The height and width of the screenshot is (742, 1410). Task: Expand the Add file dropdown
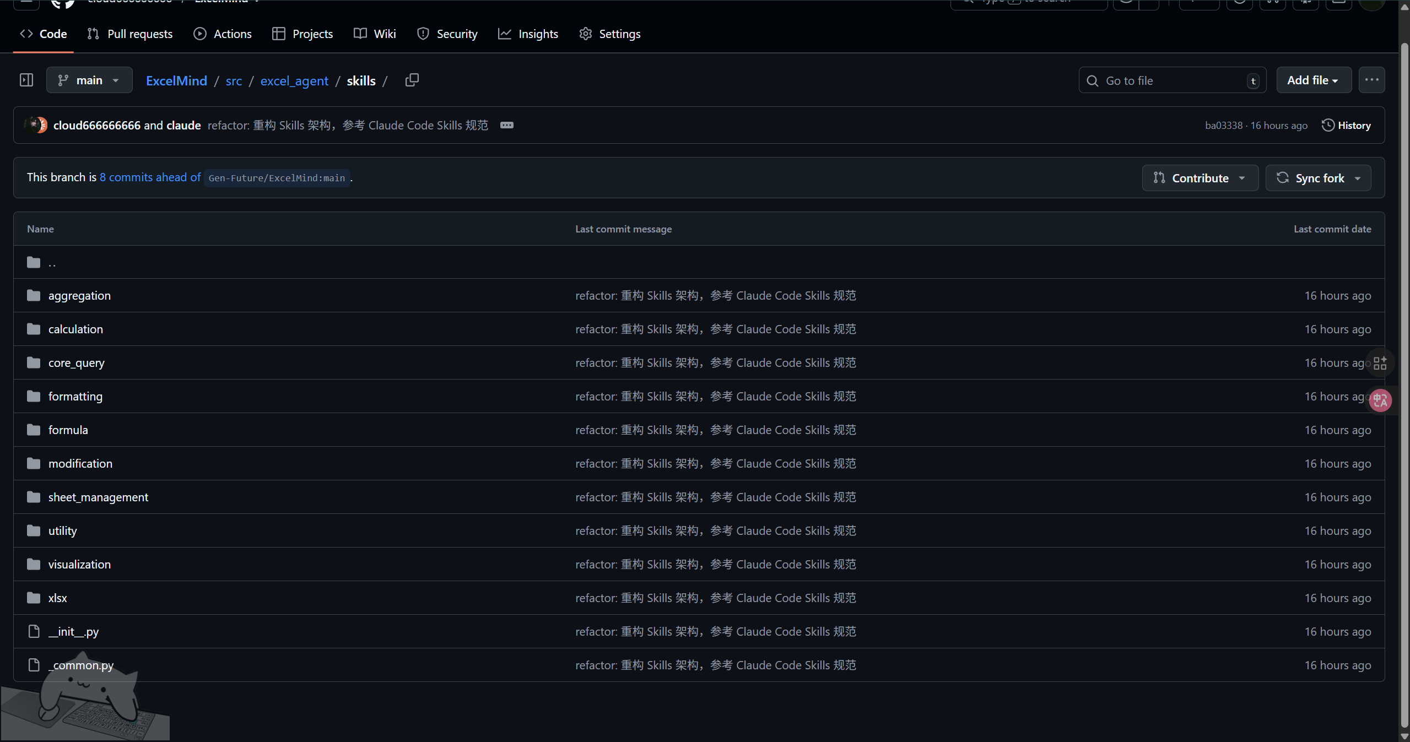point(1314,80)
